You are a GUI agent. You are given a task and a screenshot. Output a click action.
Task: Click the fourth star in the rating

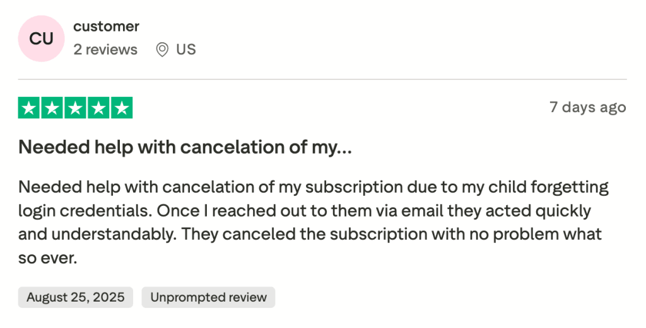tap(98, 108)
